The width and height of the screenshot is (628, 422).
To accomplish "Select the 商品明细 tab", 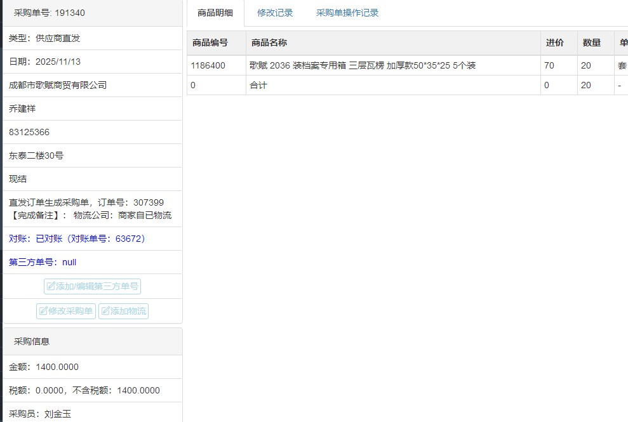I will [215, 13].
